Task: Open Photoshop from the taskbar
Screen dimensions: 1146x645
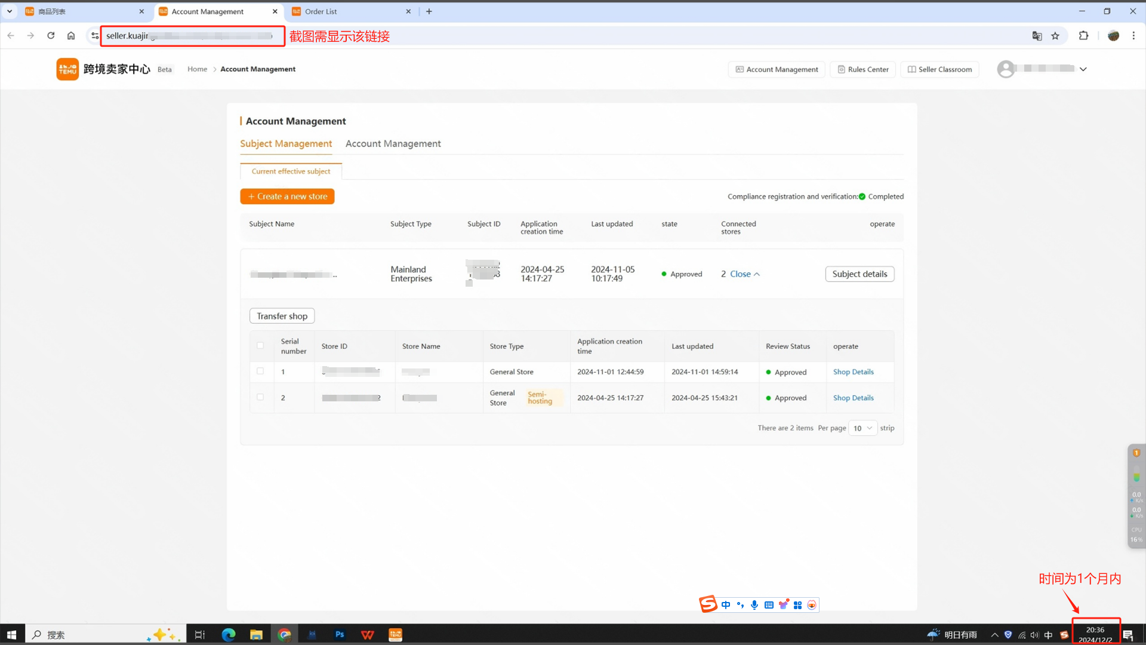Action: 340,634
